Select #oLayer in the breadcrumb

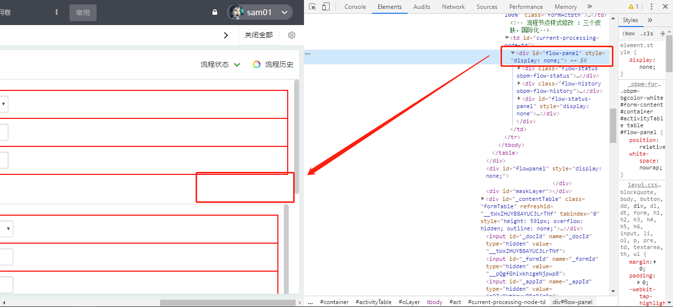tap(409, 302)
